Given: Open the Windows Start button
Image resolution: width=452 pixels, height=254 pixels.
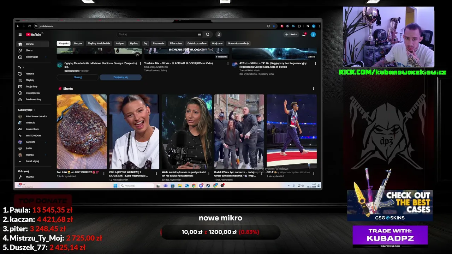Looking at the screenshot, I should [115, 186].
